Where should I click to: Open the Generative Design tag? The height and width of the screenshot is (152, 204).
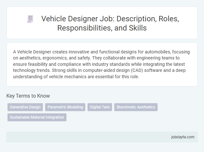[x=25, y=107]
